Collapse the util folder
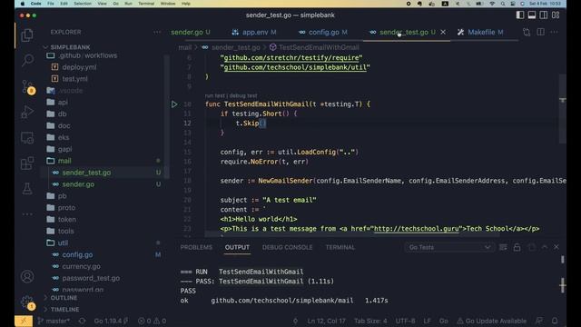This screenshot has width=581, height=327. point(63,243)
